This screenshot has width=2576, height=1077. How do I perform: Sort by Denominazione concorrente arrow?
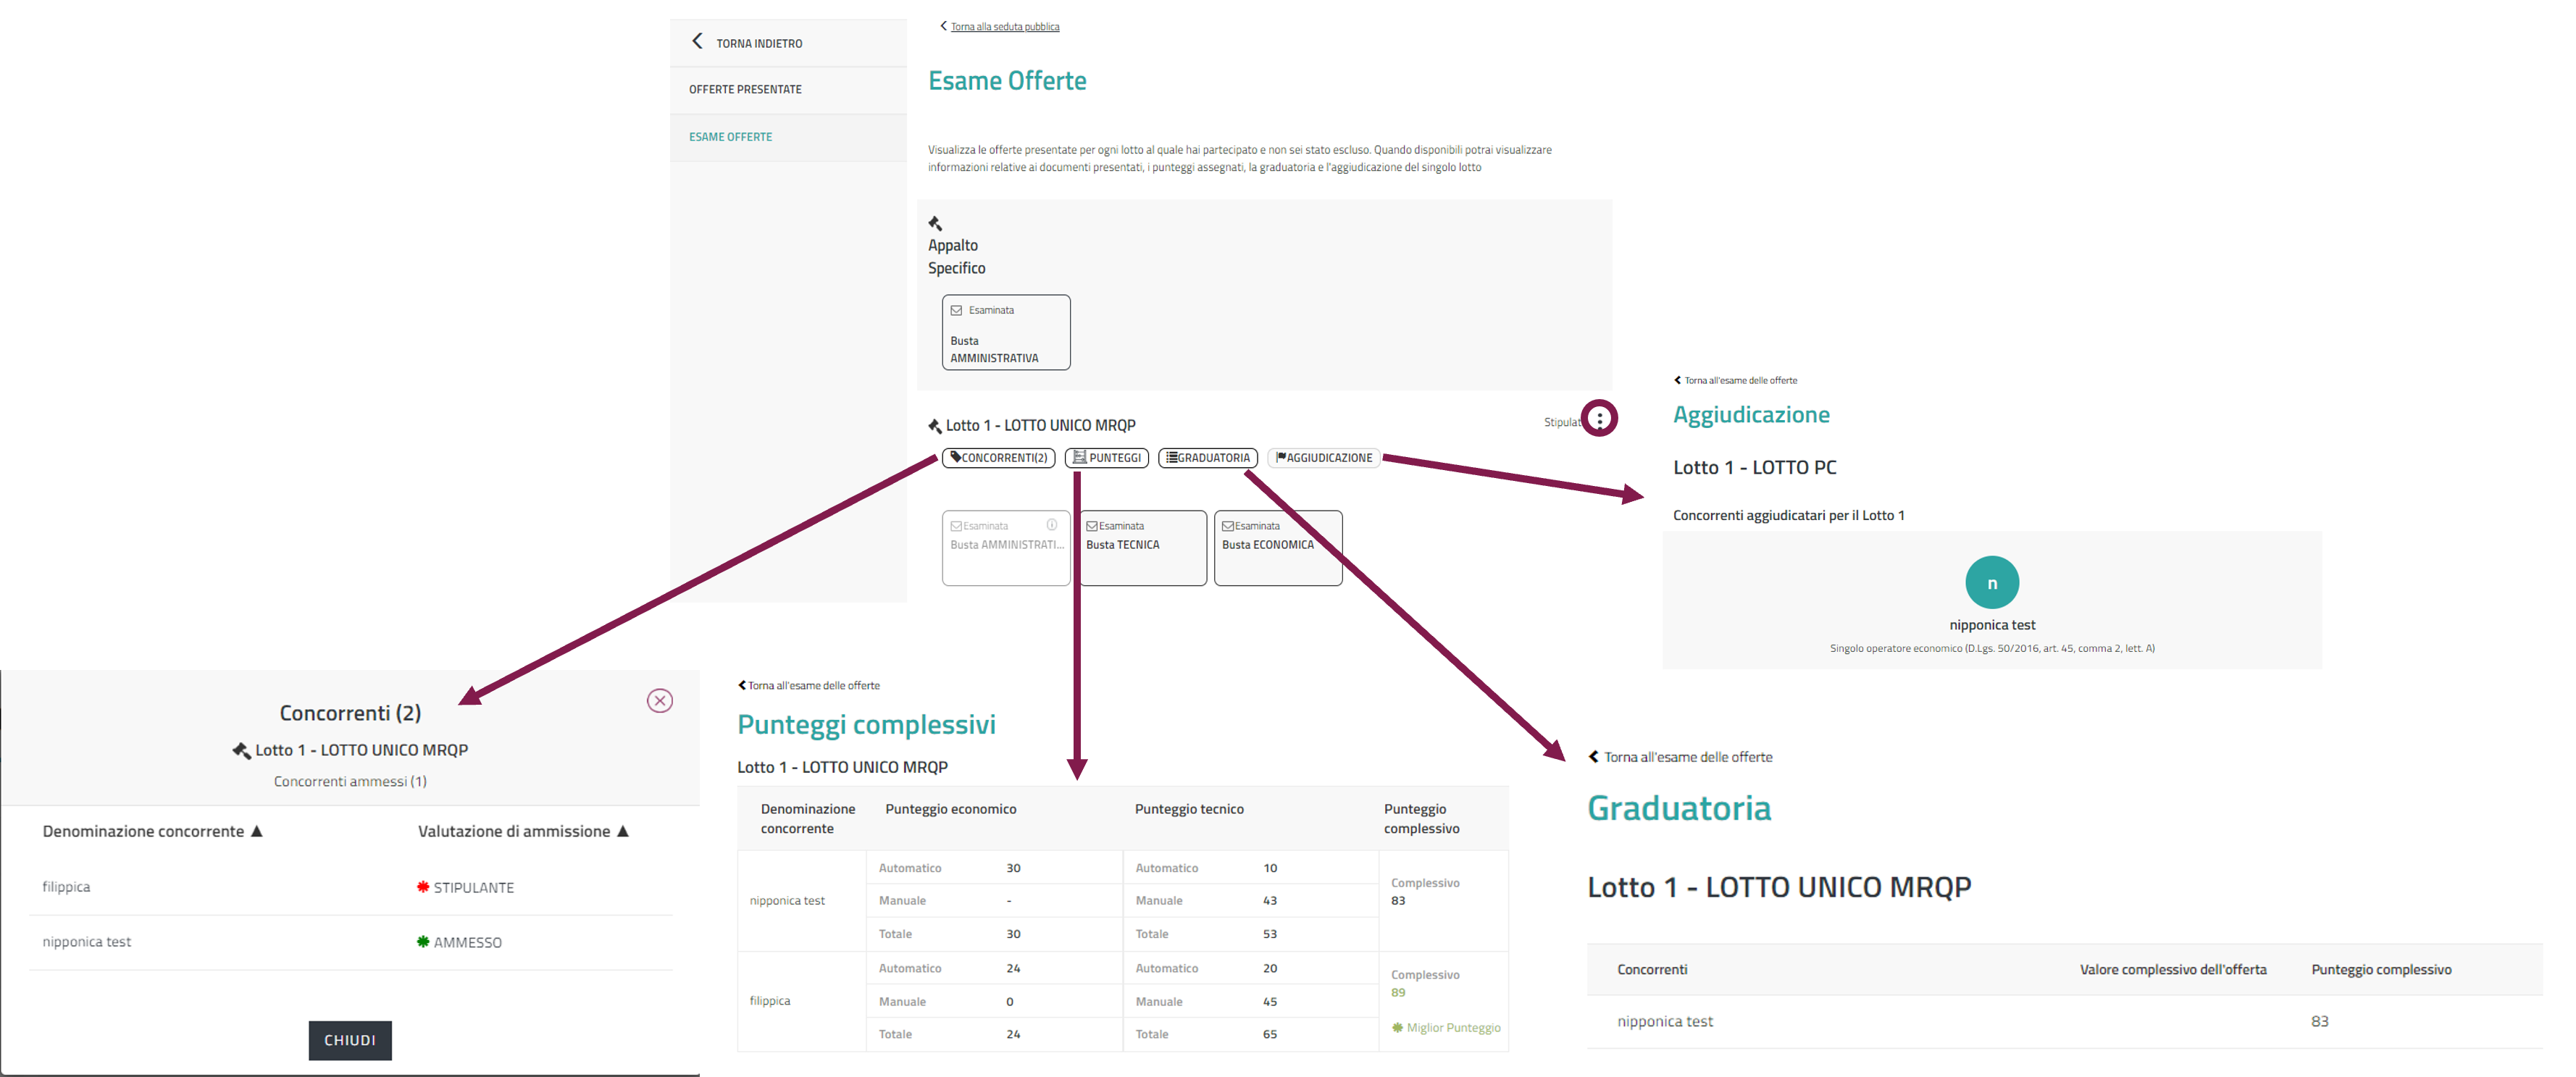pos(257,831)
